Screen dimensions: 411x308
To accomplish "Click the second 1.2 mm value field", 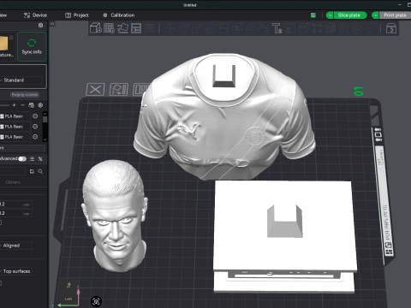I will tap(15, 213).
